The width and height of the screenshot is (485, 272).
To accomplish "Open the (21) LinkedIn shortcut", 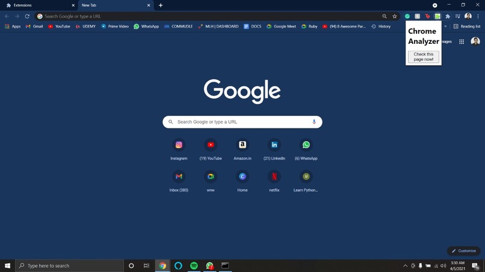I will [x=274, y=150].
